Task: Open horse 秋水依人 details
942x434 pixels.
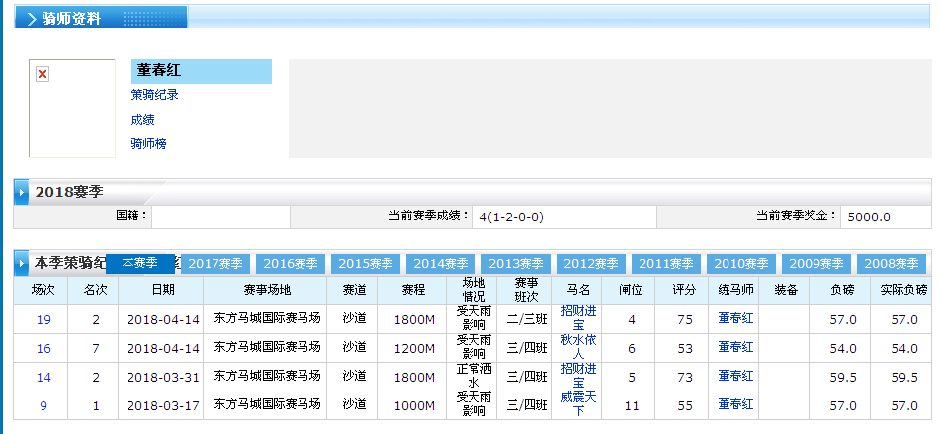Action: tap(578, 347)
